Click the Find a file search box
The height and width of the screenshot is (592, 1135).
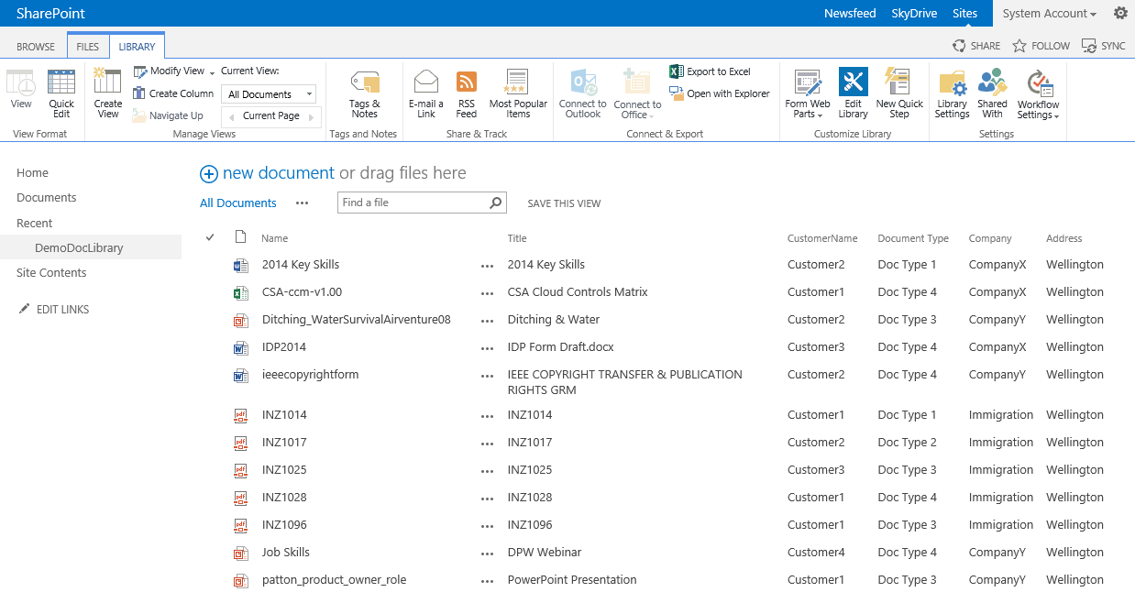click(x=413, y=203)
